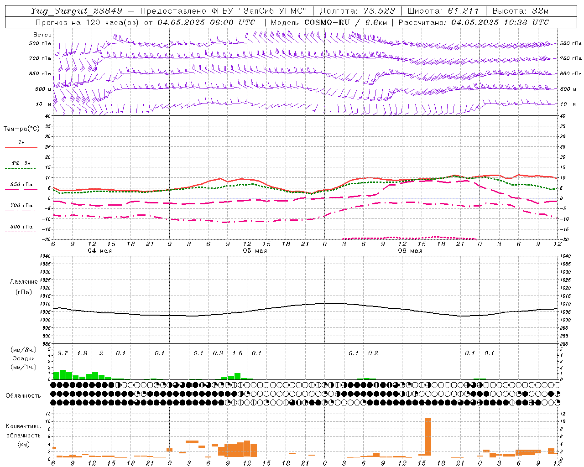Click the precipitation value "1.8"
Viewport: 584px width, 467px height.
pos(82,353)
